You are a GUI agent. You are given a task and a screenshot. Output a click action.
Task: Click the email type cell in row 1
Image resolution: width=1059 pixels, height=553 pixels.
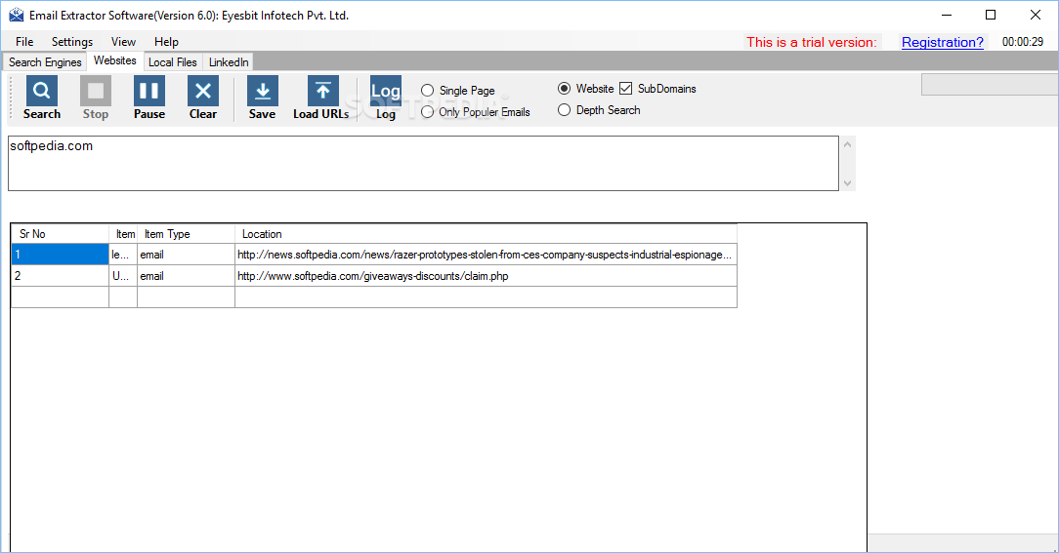point(187,255)
